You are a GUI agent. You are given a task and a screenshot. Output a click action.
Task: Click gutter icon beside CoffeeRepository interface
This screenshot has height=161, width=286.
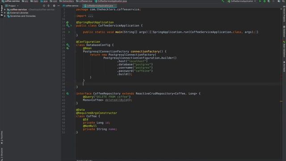pos(67,93)
